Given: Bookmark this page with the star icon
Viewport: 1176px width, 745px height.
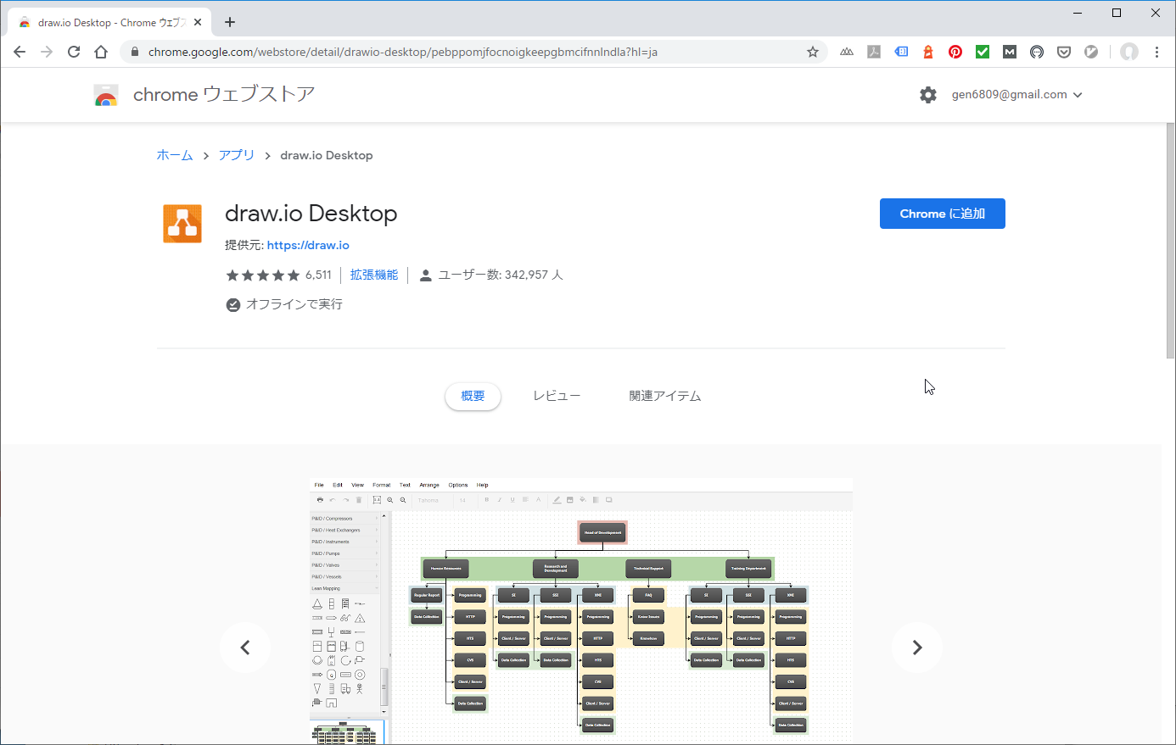Looking at the screenshot, I should coord(813,52).
